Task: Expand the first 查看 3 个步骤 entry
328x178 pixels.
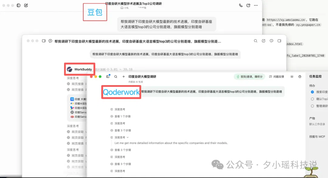Action: (x=123, y=130)
